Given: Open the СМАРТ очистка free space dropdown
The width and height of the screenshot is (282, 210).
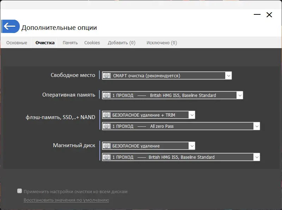Looking at the screenshot, I should coord(228,76).
